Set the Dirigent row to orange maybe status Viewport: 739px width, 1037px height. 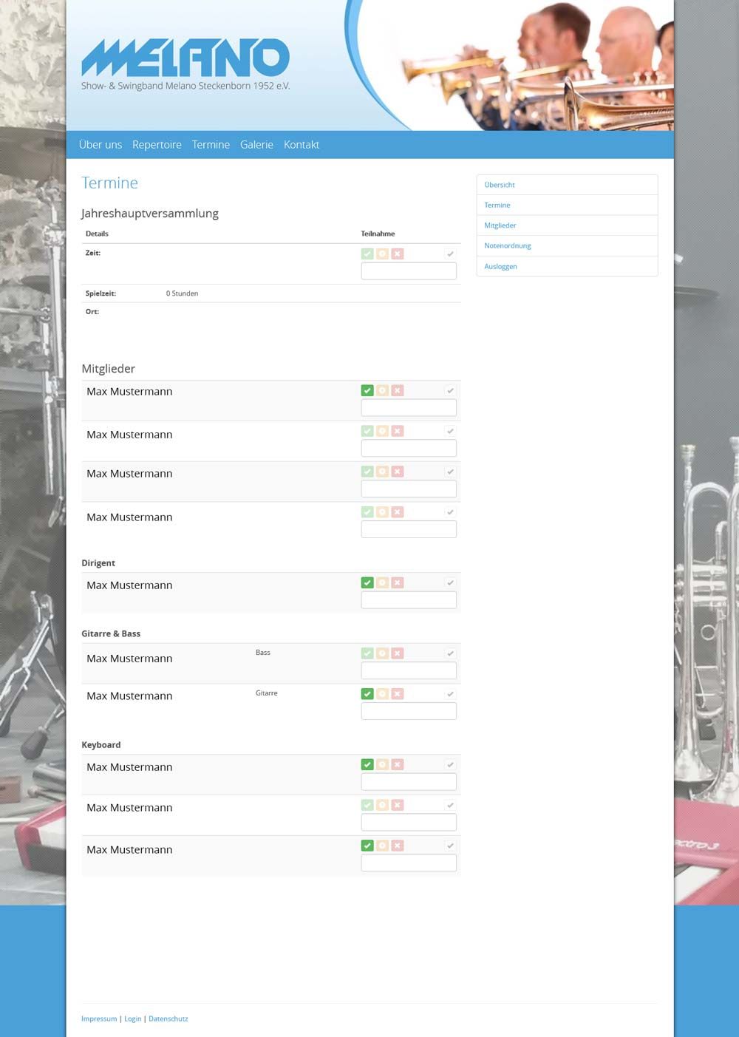point(382,582)
